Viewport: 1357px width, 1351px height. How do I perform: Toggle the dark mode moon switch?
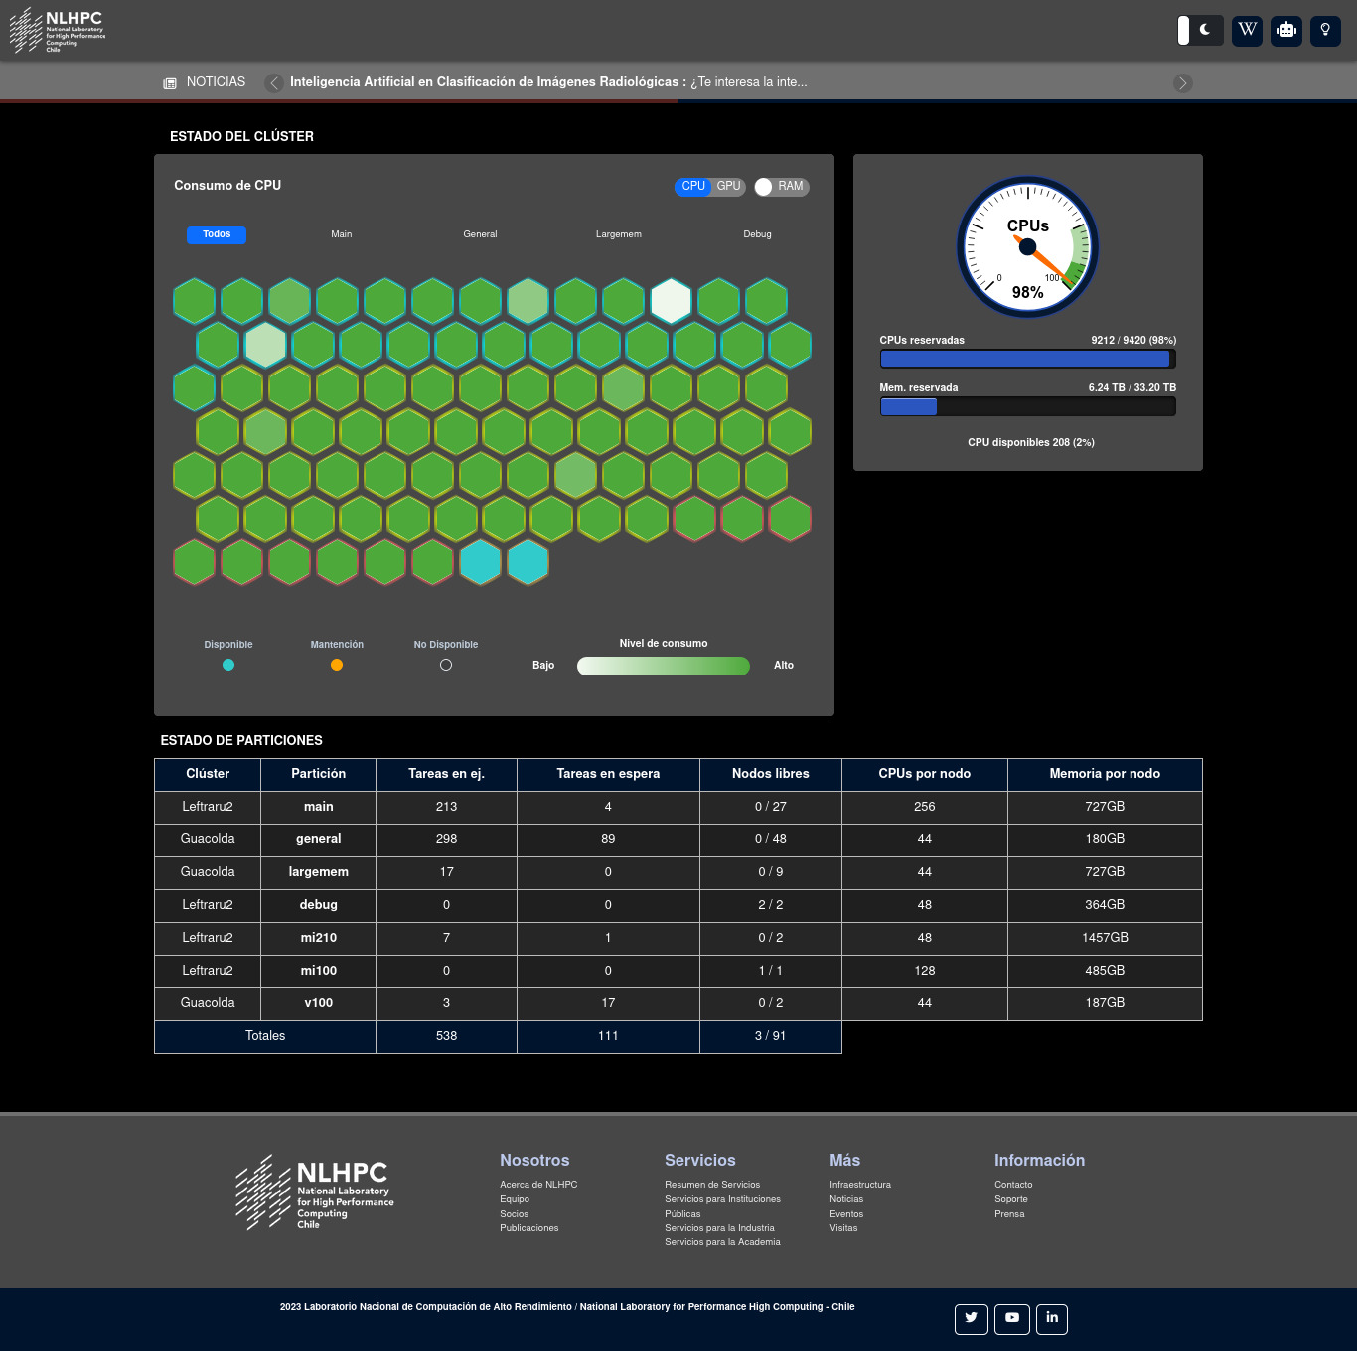point(1200,30)
